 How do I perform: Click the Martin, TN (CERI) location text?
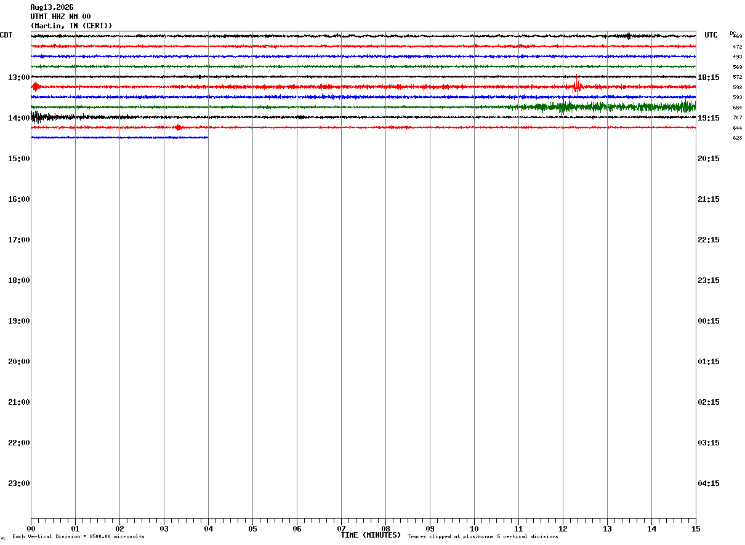point(71,26)
